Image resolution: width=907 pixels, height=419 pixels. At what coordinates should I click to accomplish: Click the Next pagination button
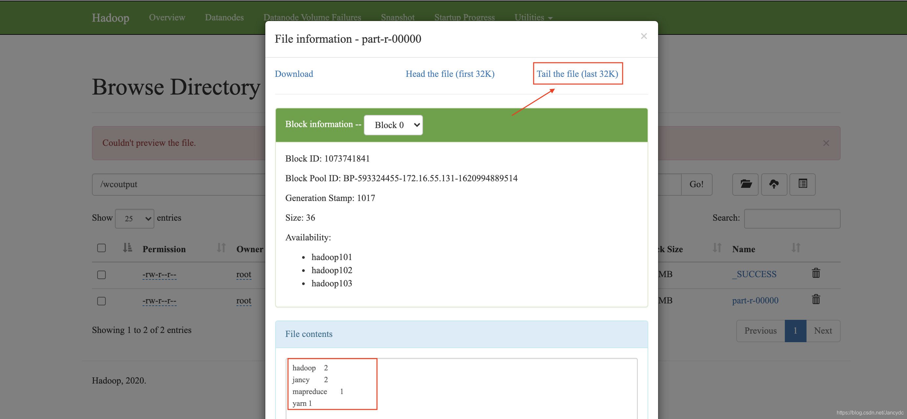[x=823, y=331]
